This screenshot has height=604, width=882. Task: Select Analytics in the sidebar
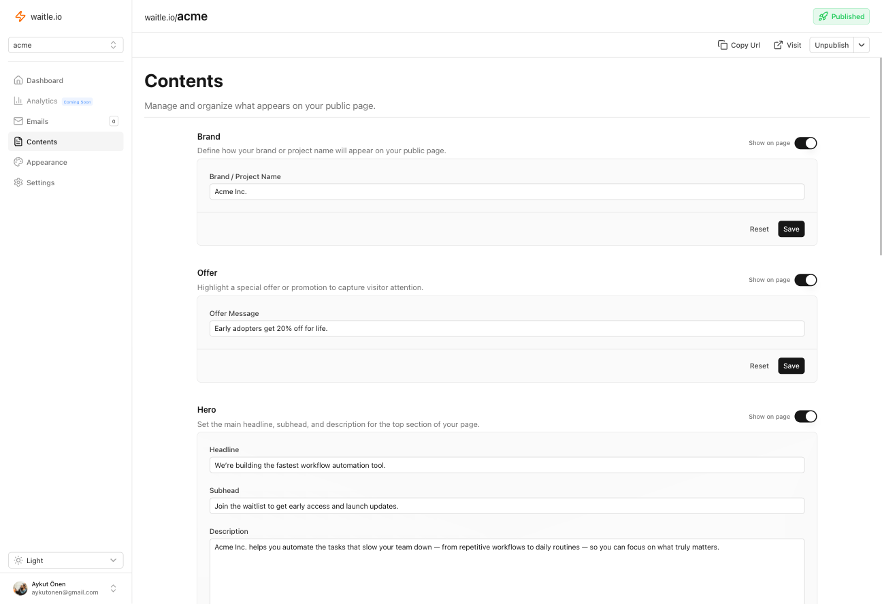point(42,101)
